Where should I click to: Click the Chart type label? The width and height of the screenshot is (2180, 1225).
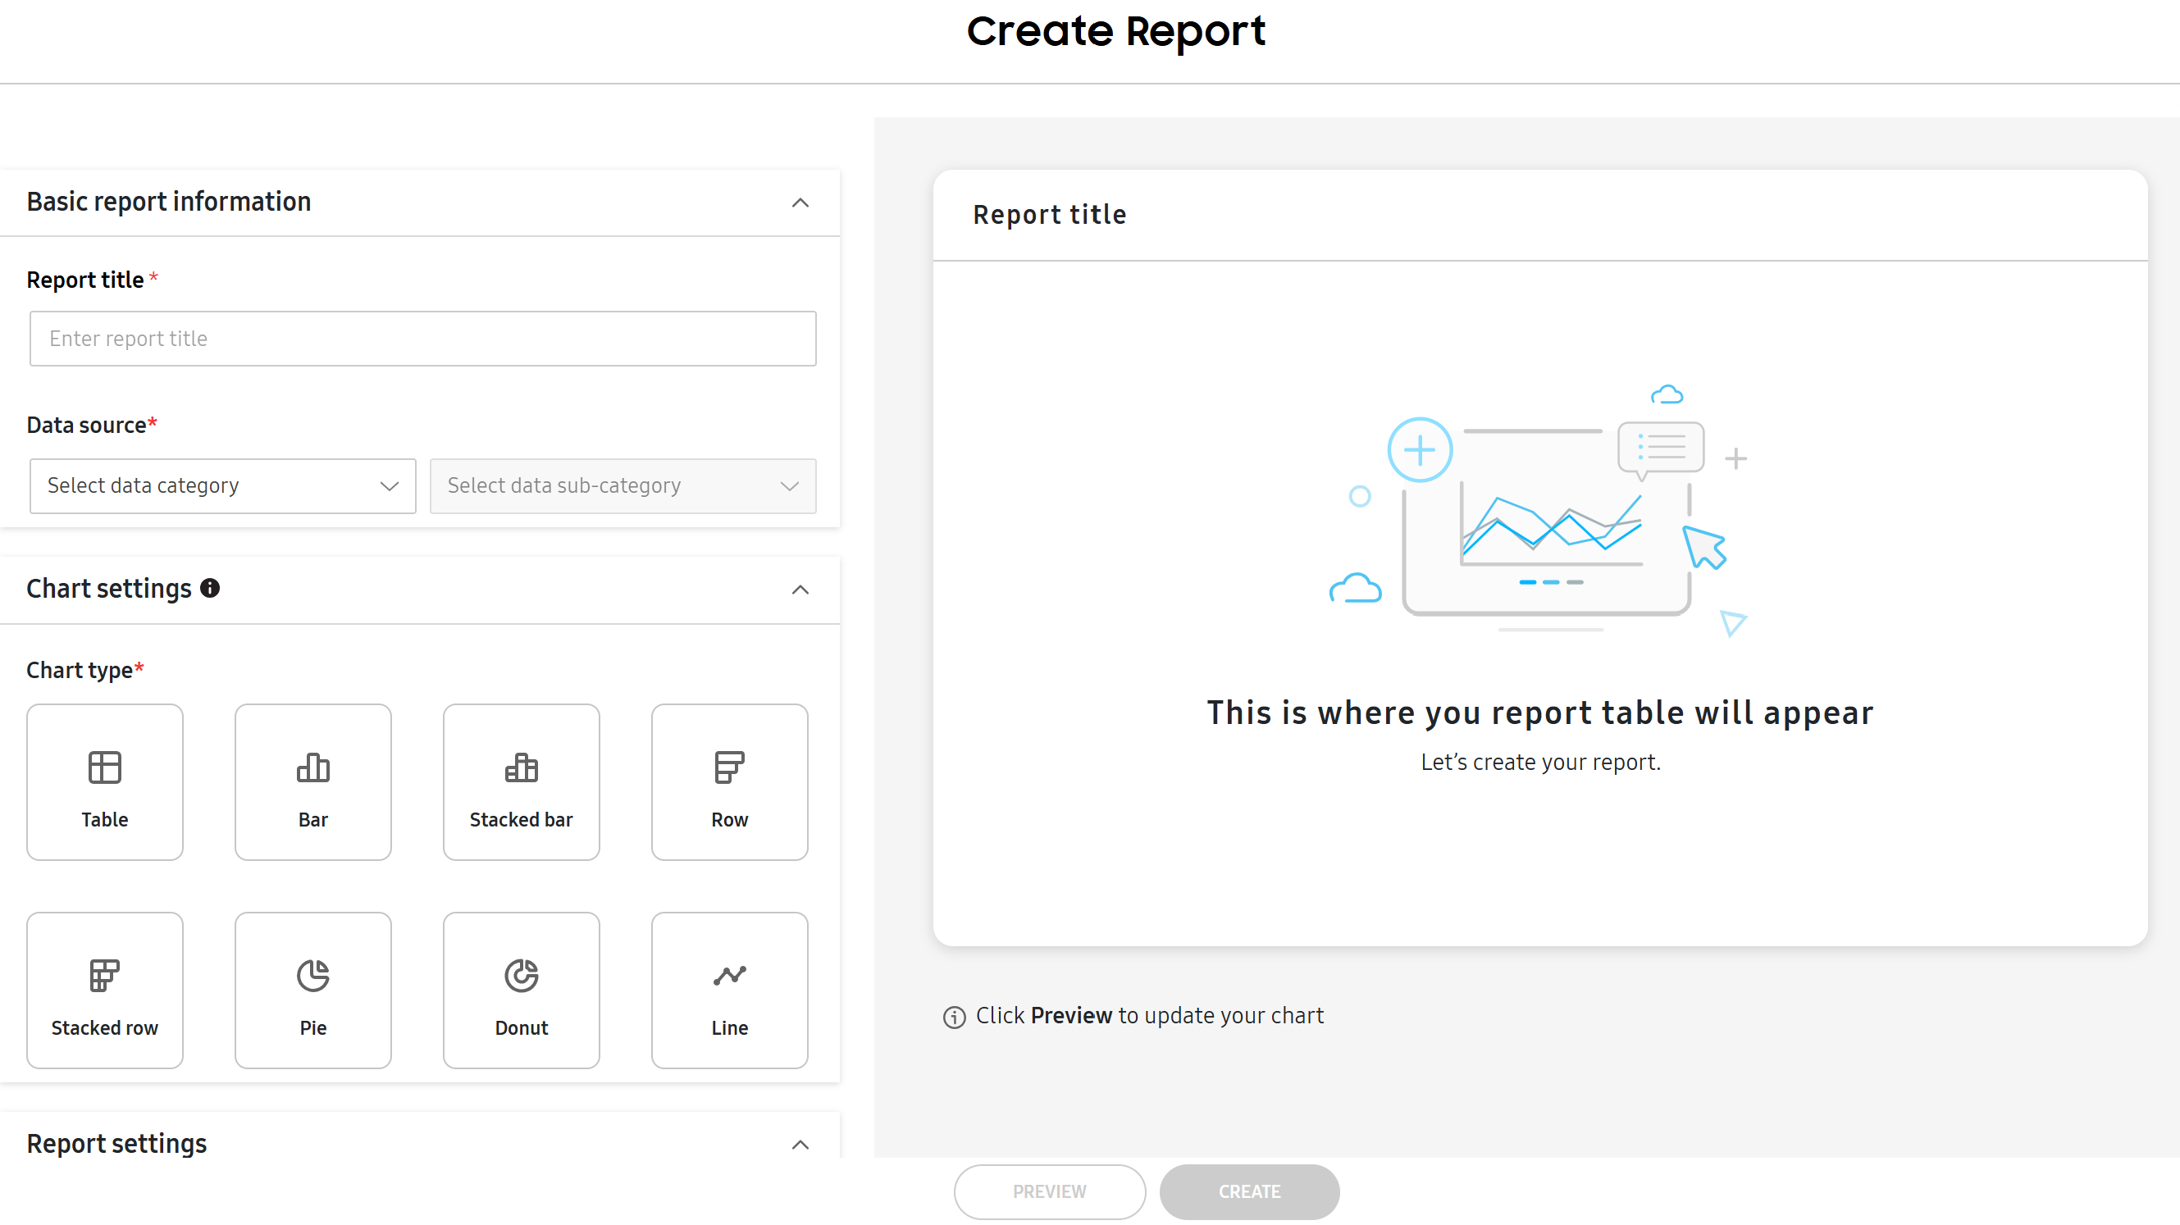(84, 670)
